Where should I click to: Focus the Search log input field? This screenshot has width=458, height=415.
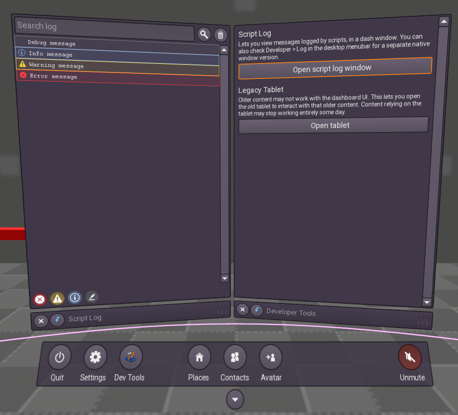tap(104, 30)
